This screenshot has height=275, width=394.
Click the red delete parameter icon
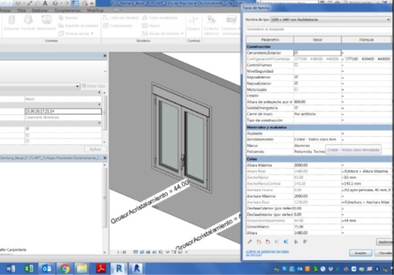[x=268, y=242]
